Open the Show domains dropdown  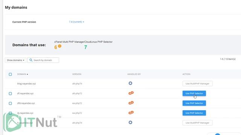coord(15,60)
